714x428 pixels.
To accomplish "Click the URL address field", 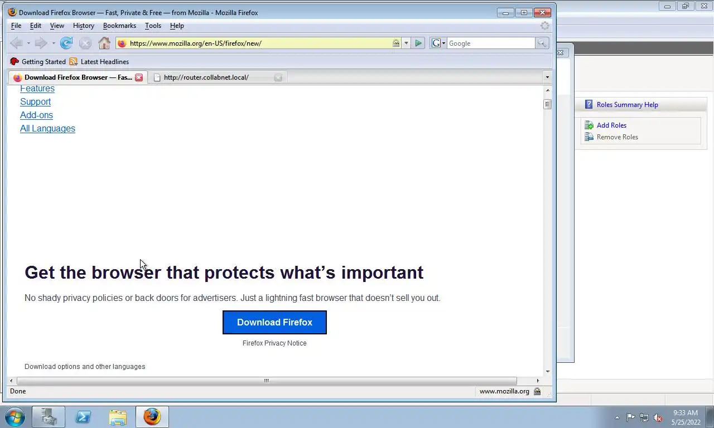I will point(259,43).
